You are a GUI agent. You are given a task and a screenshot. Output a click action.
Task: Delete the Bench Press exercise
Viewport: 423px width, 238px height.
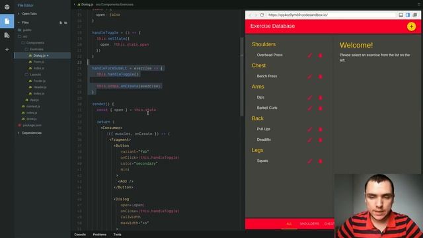(320, 77)
